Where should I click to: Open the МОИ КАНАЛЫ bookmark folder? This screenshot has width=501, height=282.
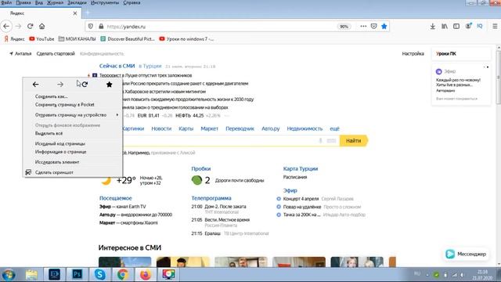point(77,38)
